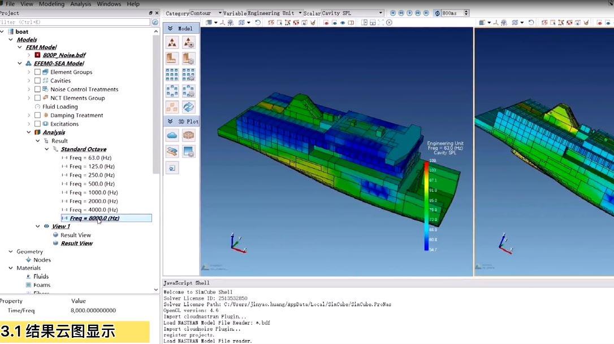The height and width of the screenshot is (344, 614).
Task: Check the Cavities checkbox
Action: [37, 81]
